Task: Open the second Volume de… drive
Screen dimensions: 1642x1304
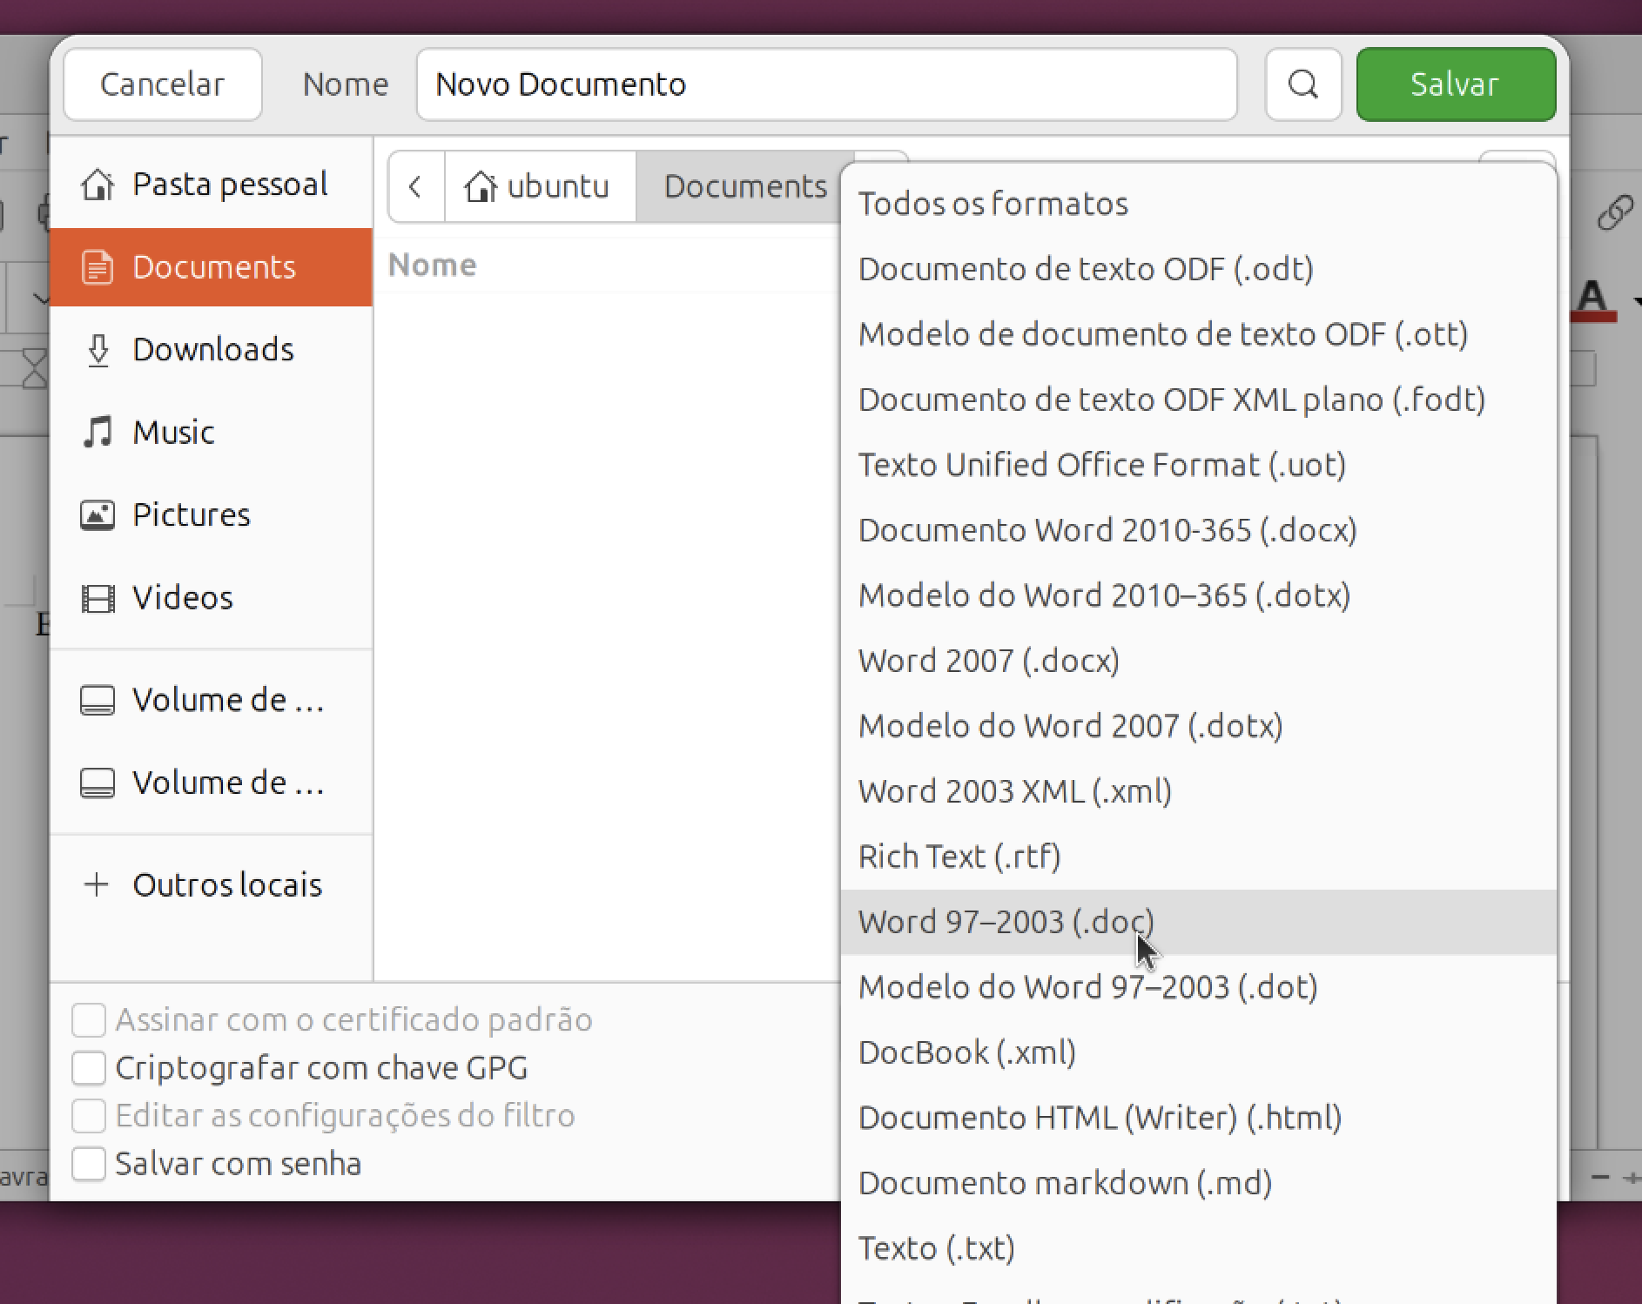Action: click(211, 783)
